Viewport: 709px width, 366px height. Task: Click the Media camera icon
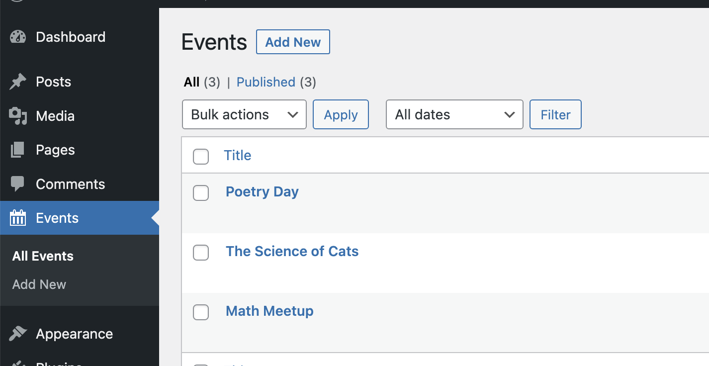(18, 116)
